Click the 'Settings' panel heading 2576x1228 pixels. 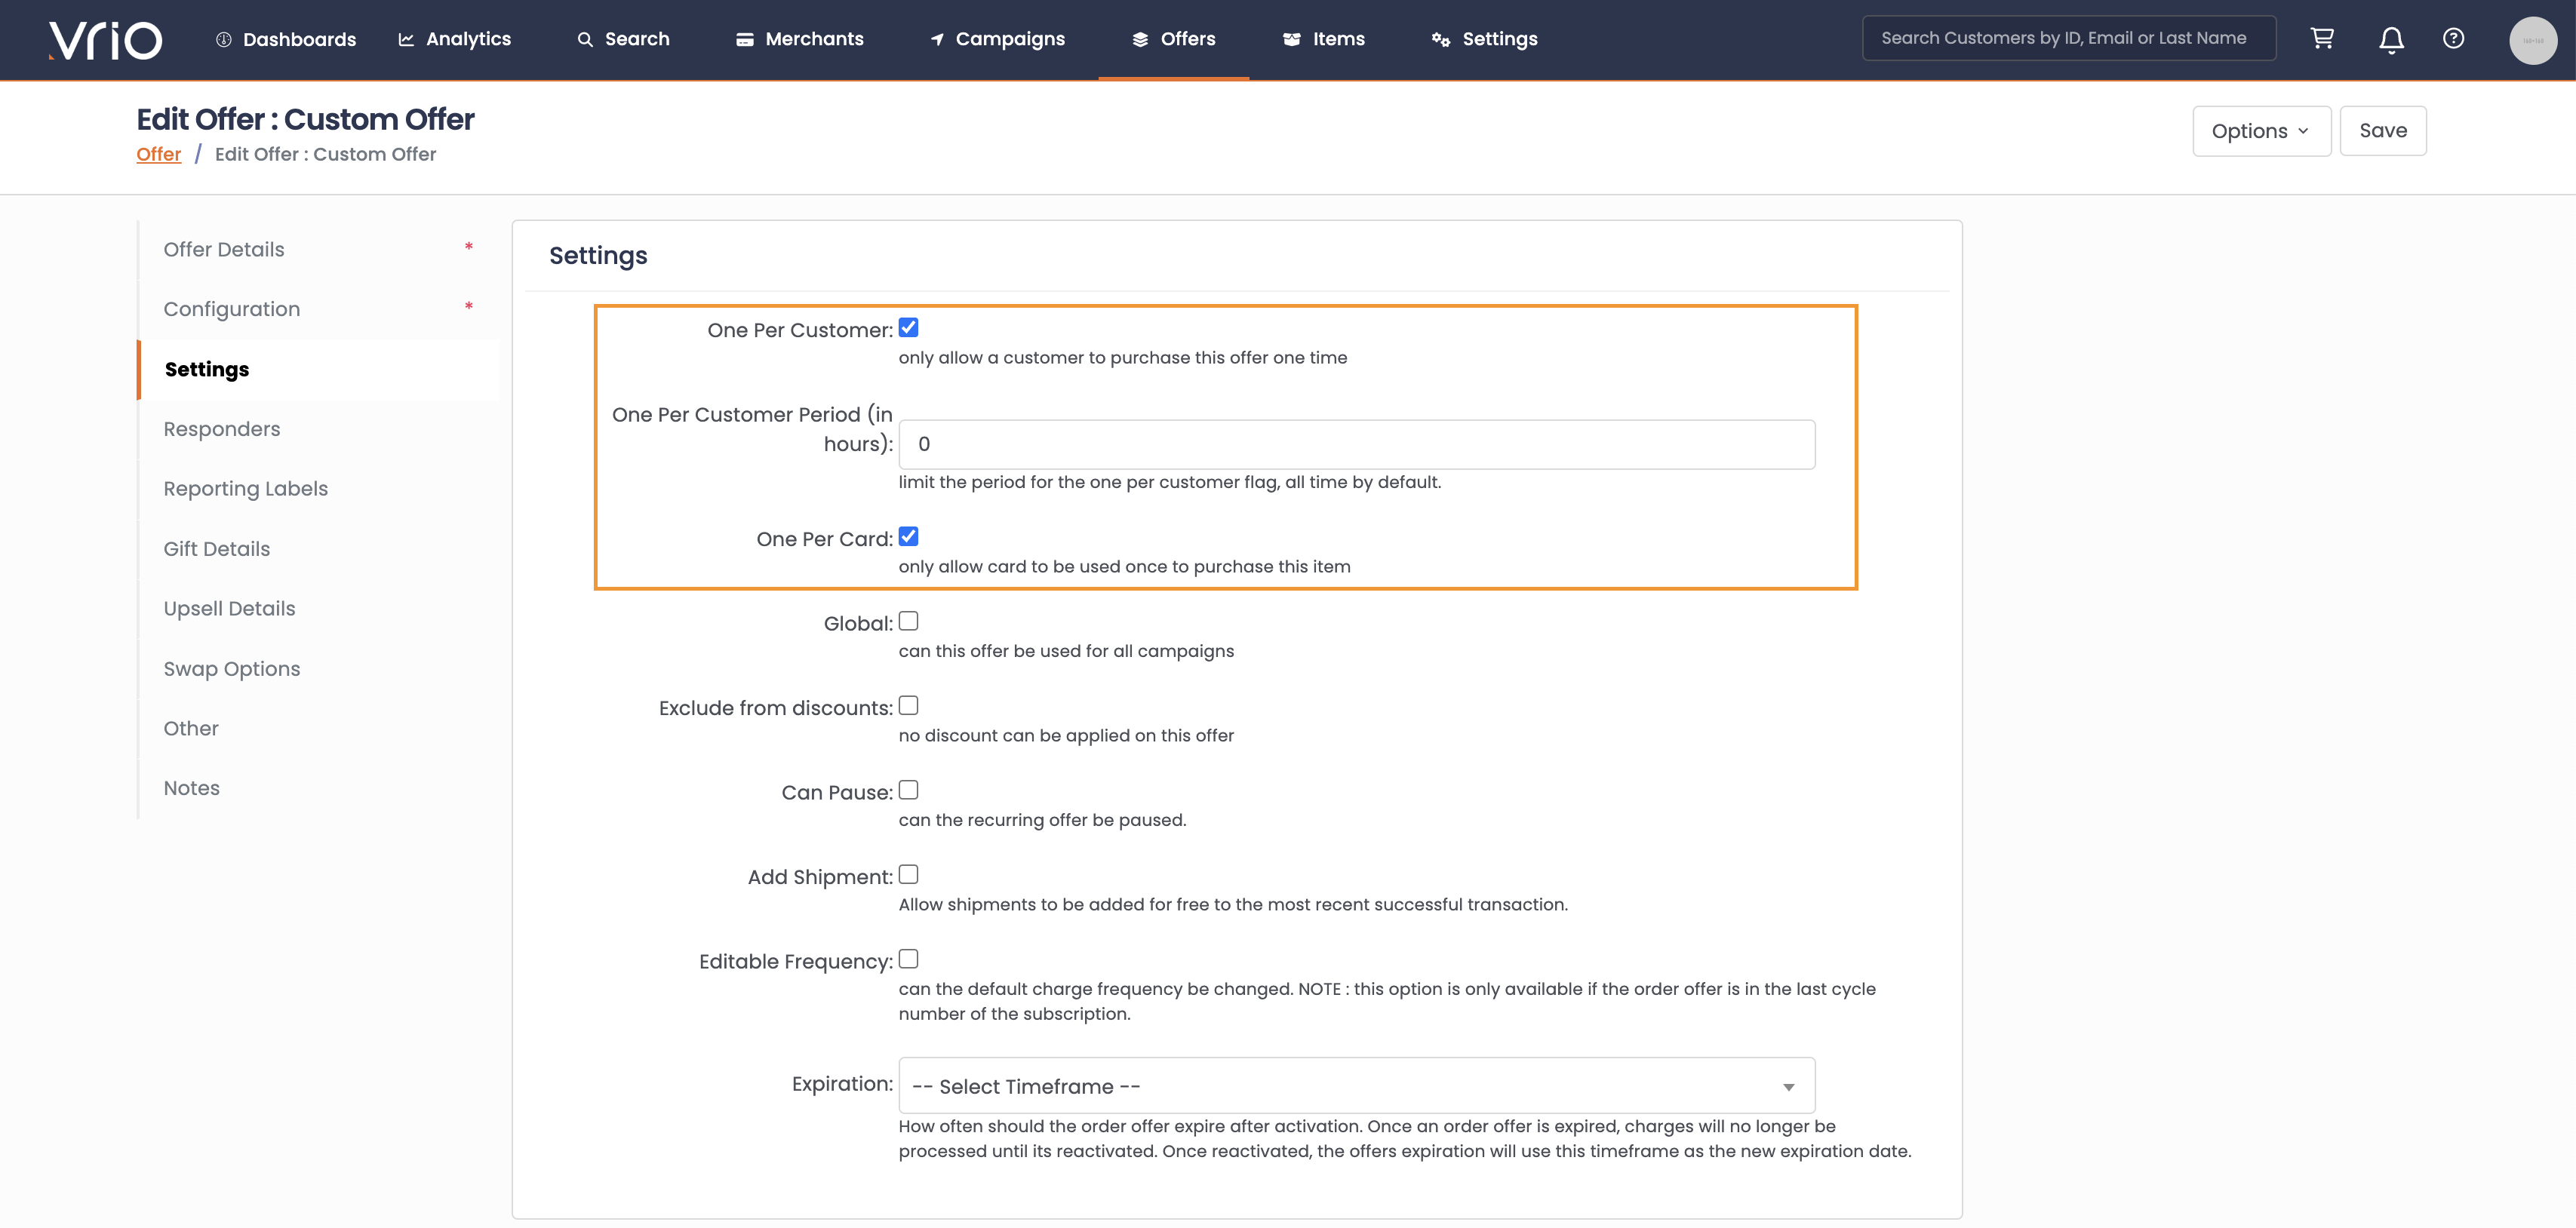(598, 256)
